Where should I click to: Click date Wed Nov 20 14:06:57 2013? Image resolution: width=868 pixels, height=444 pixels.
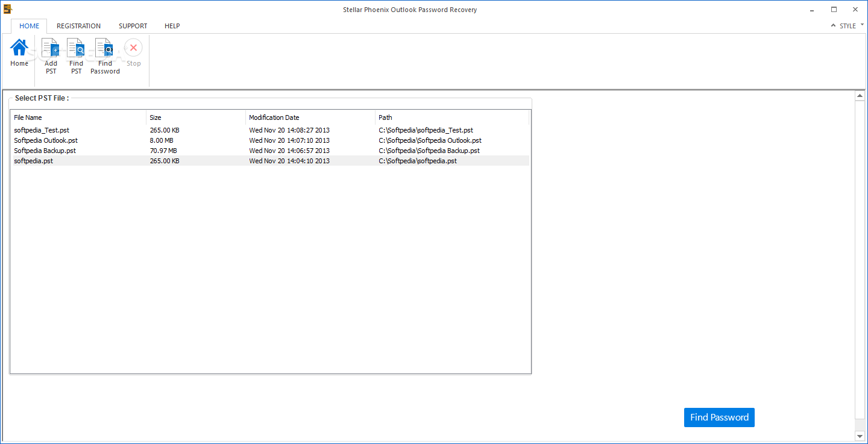pyautogui.click(x=289, y=151)
